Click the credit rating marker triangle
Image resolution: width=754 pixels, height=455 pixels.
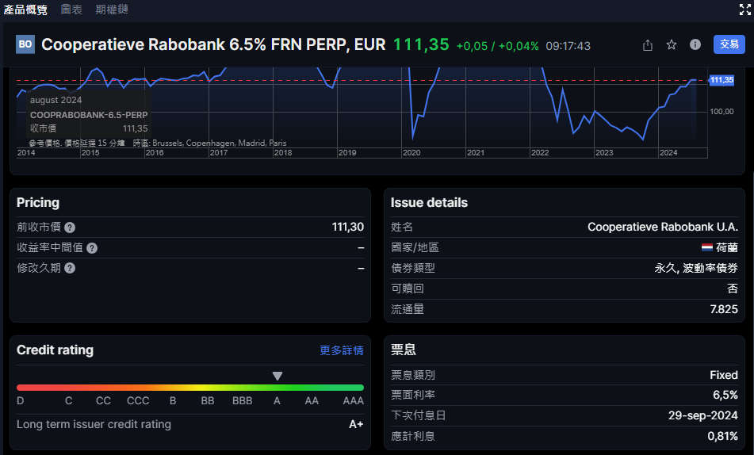(x=277, y=376)
